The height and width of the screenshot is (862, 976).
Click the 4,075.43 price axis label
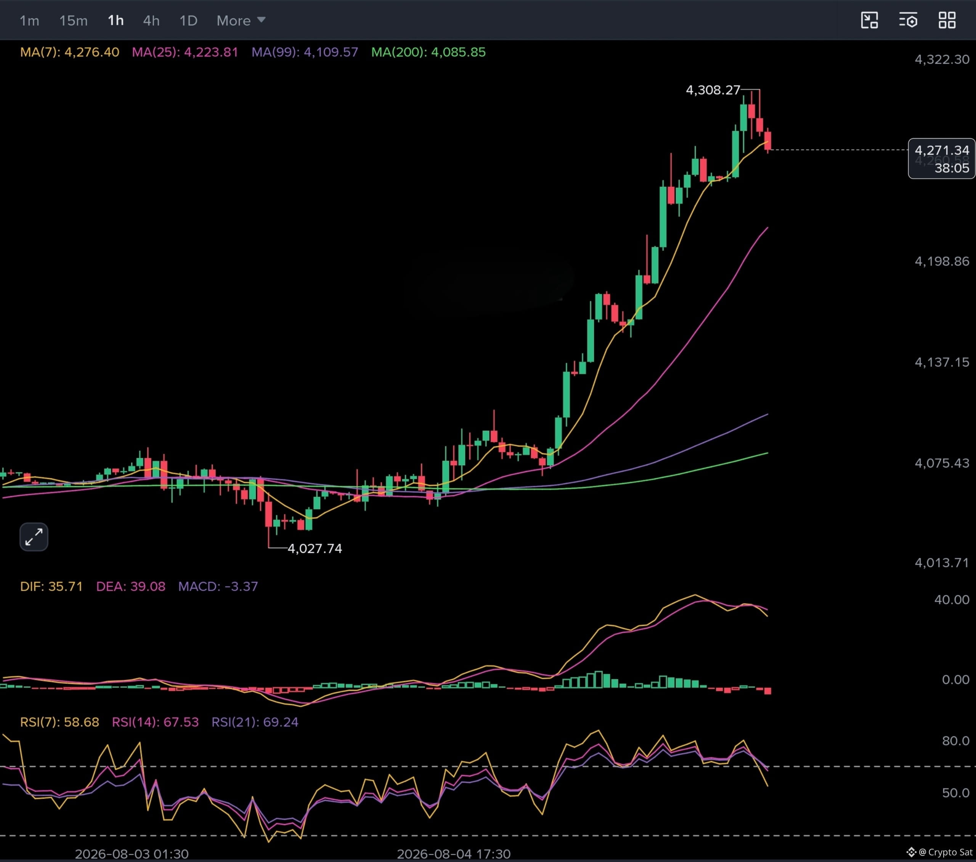942,463
